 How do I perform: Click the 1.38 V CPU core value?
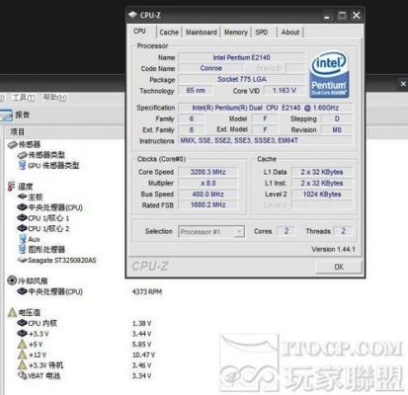tap(141, 324)
